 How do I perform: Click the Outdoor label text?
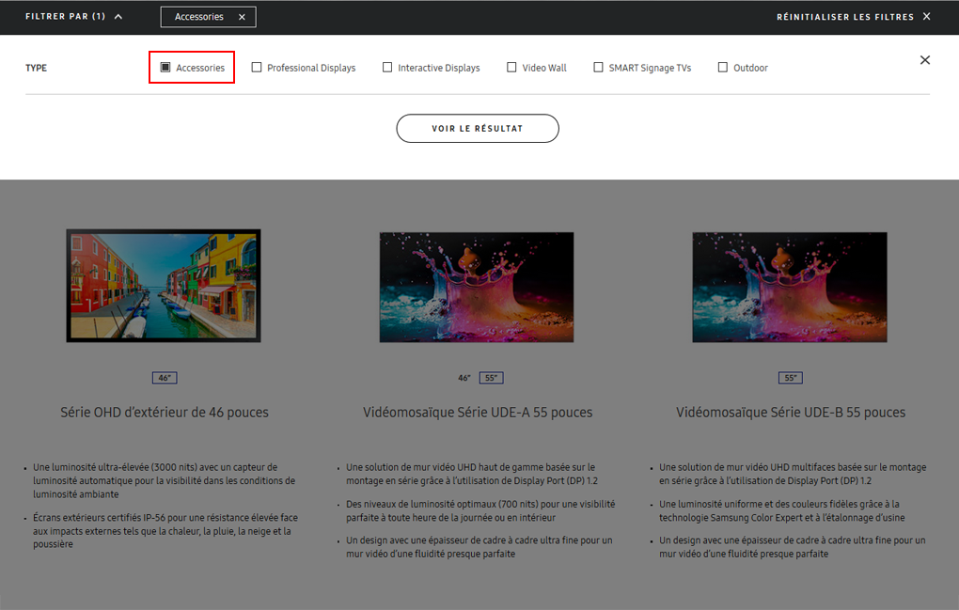pyautogui.click(x=750, y=68)
